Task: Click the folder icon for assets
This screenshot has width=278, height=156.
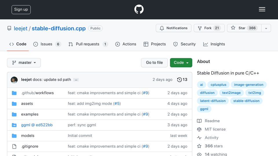Action: coord(14,104)
